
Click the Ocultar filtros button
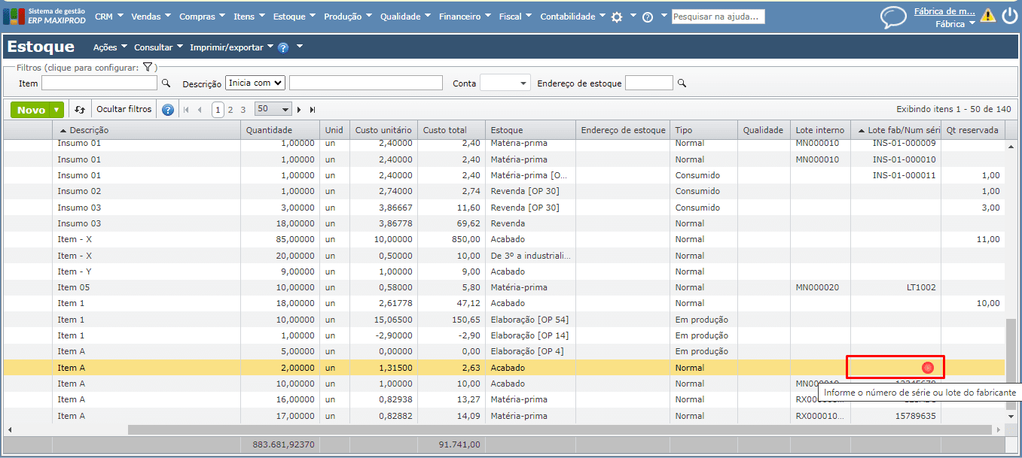click(124, 110)
